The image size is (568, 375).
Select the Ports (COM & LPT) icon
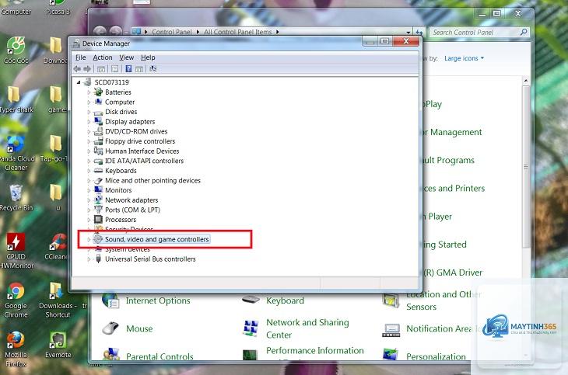(x=98, y=210)
